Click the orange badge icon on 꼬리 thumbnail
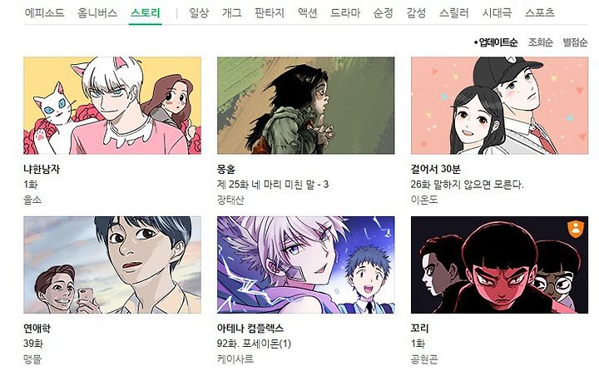Screen dimensions: 599x381 [576, 229]
